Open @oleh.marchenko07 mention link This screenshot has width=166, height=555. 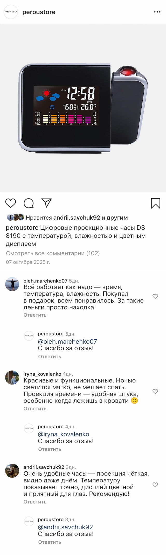[67, 342]
